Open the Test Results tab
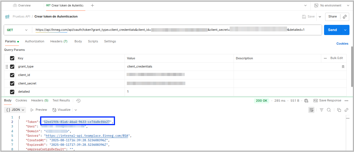 pyautogui.click(x=61, y=101)
